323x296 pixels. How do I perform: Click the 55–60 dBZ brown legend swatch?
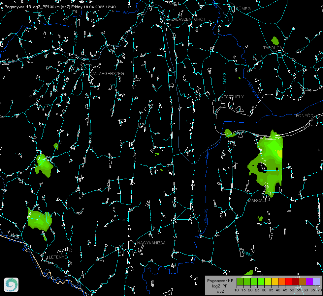(303, 282)
